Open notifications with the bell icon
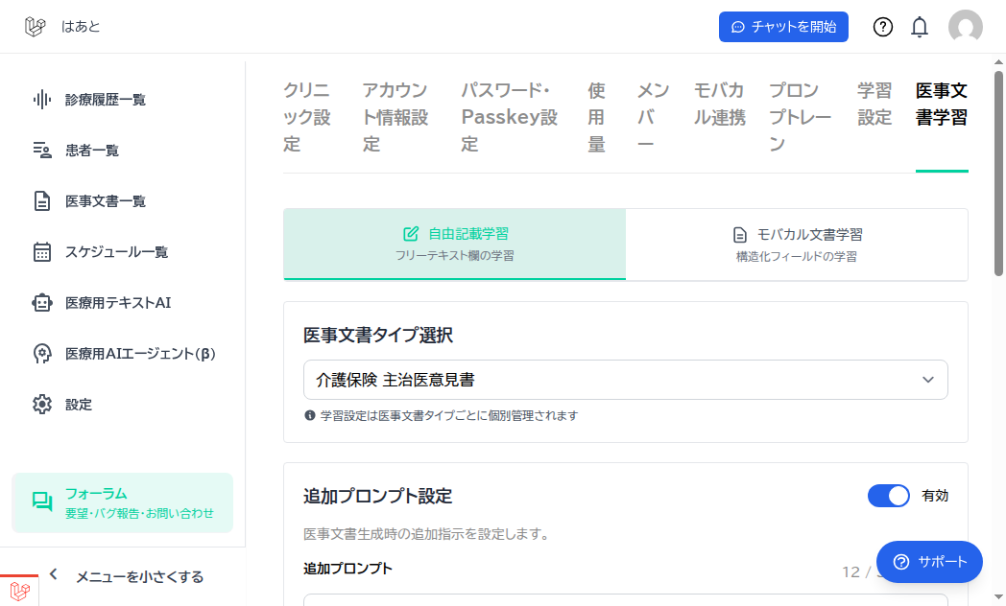Viewport: 1006px width, 606px height. [920, 27]
